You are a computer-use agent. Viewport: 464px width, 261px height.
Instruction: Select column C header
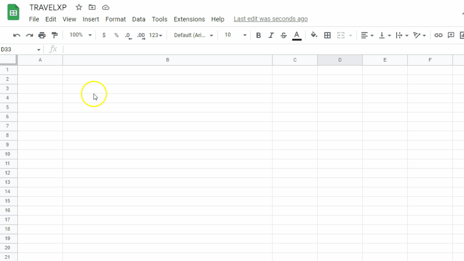(295, 60)
